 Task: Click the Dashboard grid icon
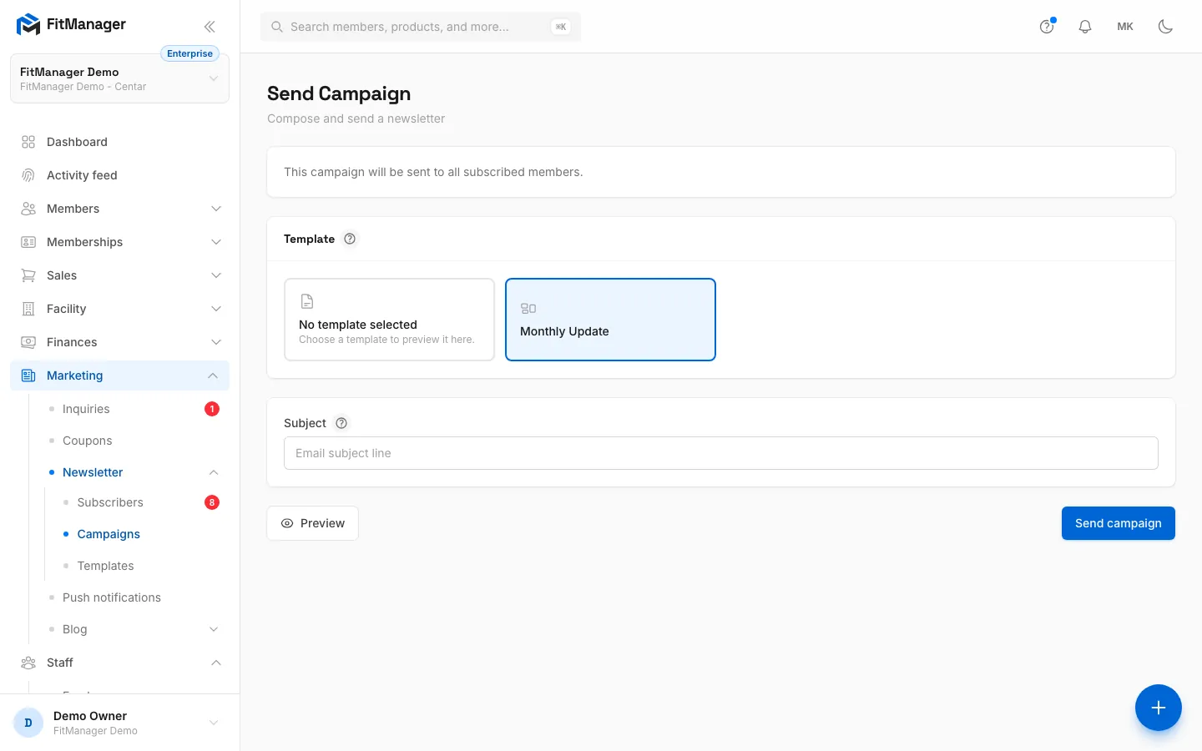tap(28, 142)
